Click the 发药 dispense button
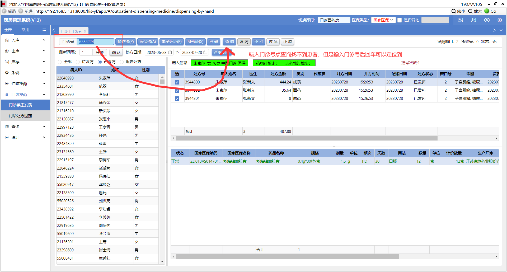Image resolution: width=507 pixels, height=272 pixels. click(x=244, y=42)
